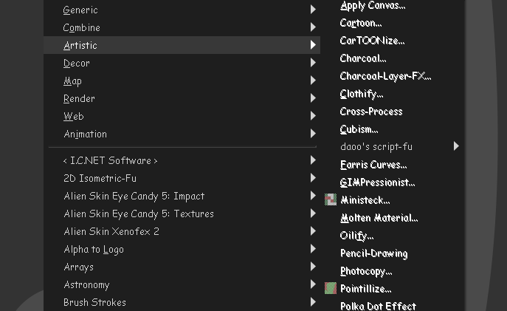Open the Alien Skin Xenofex 2 submenu
This screenshot has width=507, height=311.
[182, 232]
